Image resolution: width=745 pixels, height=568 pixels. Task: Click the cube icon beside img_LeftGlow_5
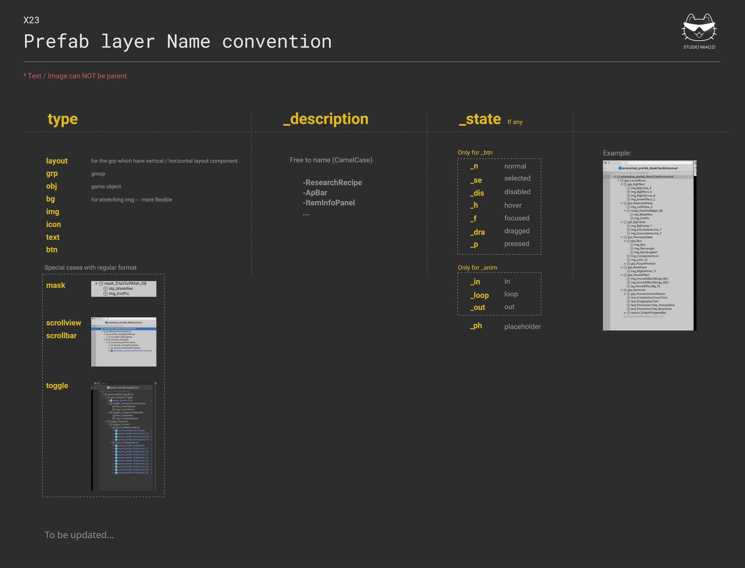coord(628,207)
